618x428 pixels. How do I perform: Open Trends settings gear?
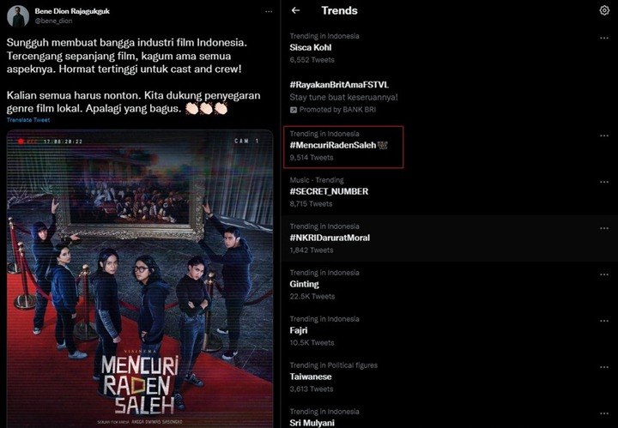(x=603, y=10)
